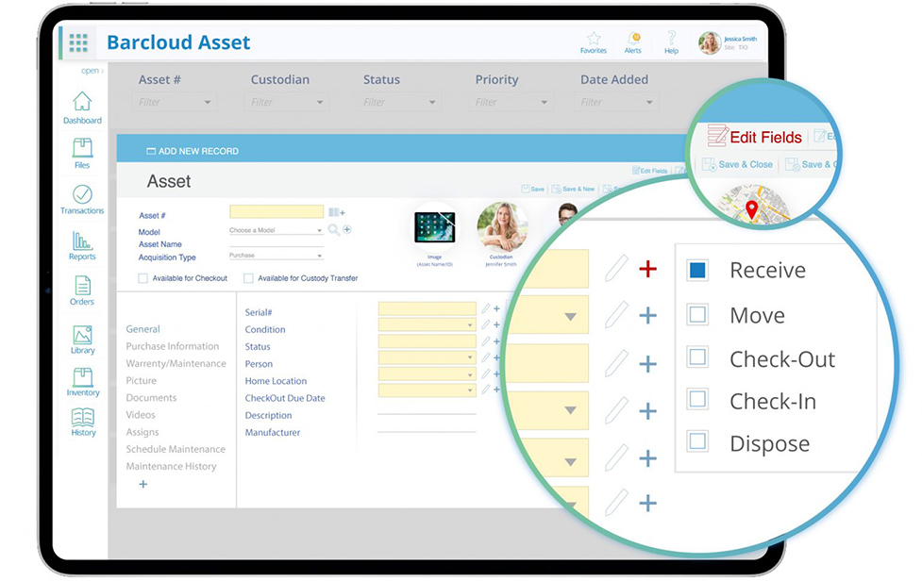Select Maintenance History section

(x=171, y=467)
